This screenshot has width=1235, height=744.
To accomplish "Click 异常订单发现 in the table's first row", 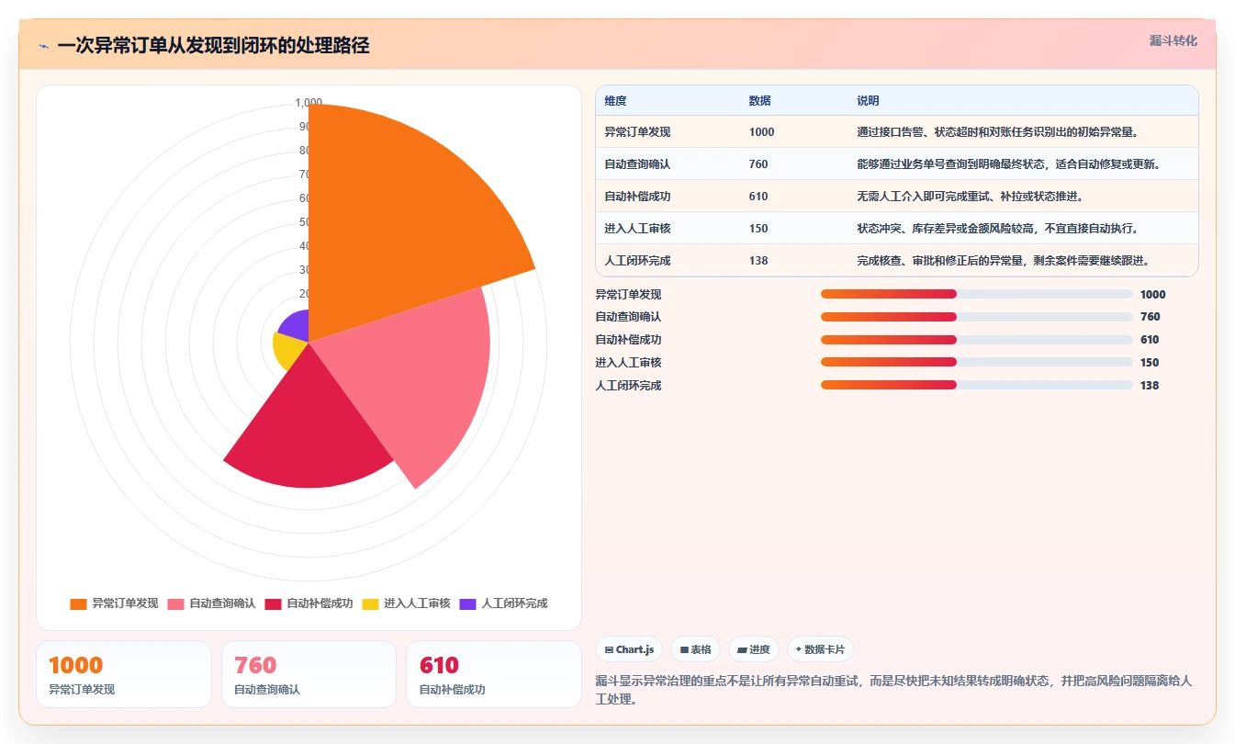I will click(637, 132).
